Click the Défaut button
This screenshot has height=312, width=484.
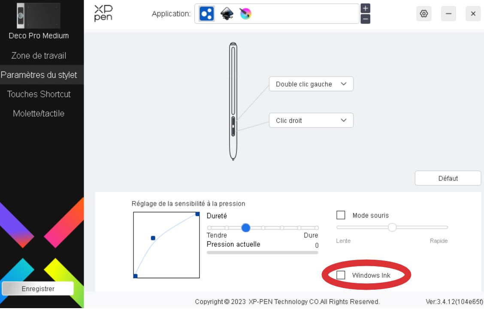coord(448,178)
